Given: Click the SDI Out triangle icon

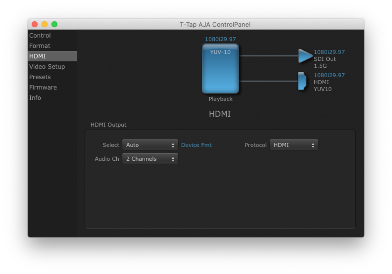Looking at the screenshot, I should point(305,56).
